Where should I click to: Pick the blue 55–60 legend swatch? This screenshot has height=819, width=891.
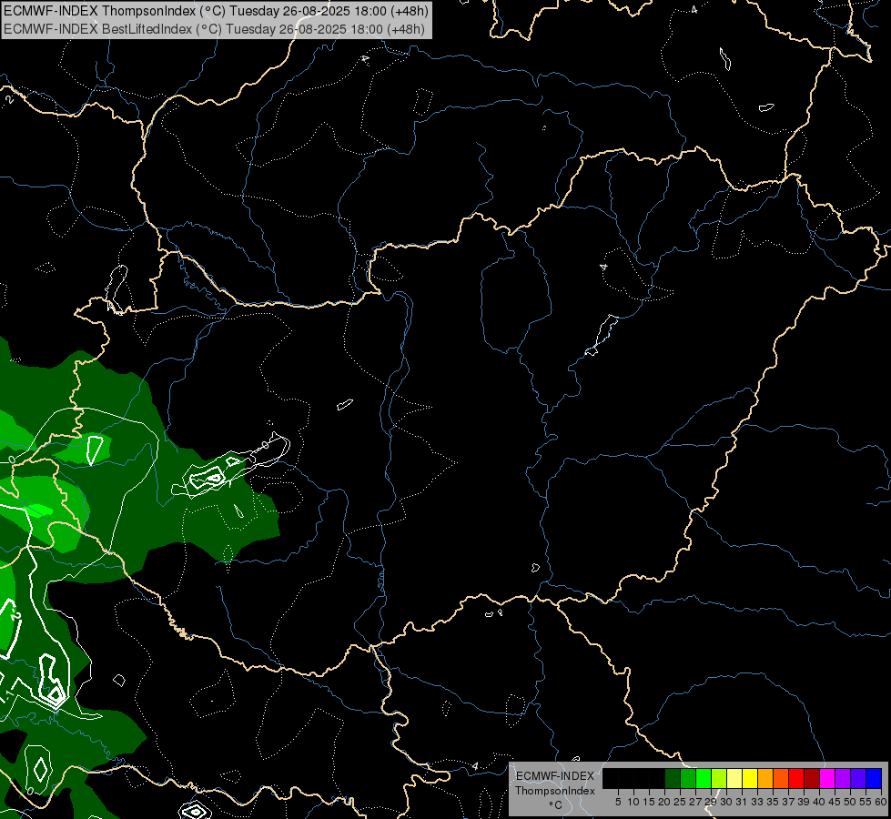pyautogui.click(x=874, y=778)
